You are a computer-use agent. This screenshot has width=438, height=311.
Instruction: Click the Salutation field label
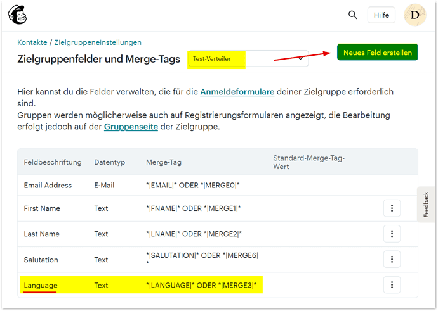pos(41,260)
